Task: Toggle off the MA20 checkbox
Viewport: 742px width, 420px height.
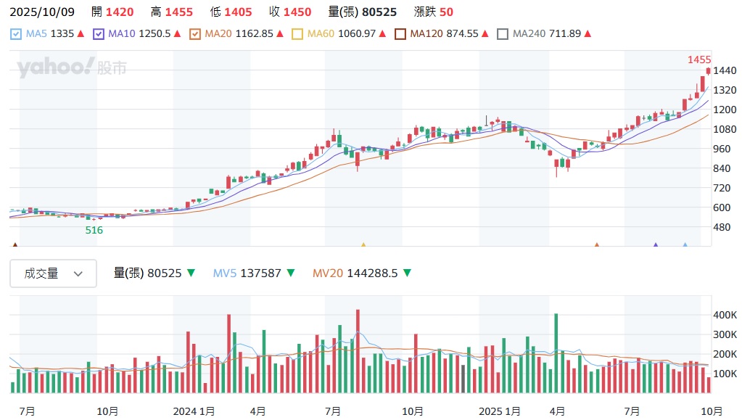Action: point(194,34)
